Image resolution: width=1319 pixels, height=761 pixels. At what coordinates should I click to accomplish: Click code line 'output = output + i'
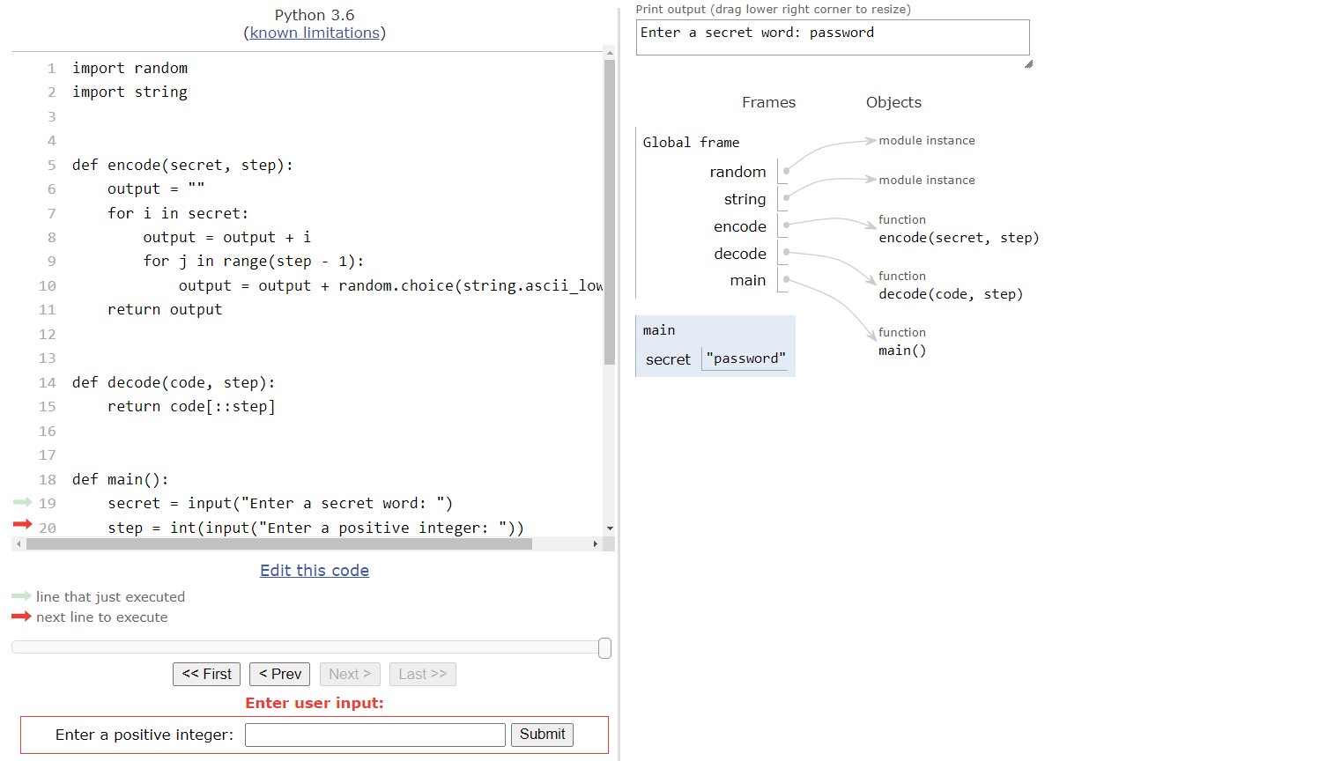click(227, 237)
